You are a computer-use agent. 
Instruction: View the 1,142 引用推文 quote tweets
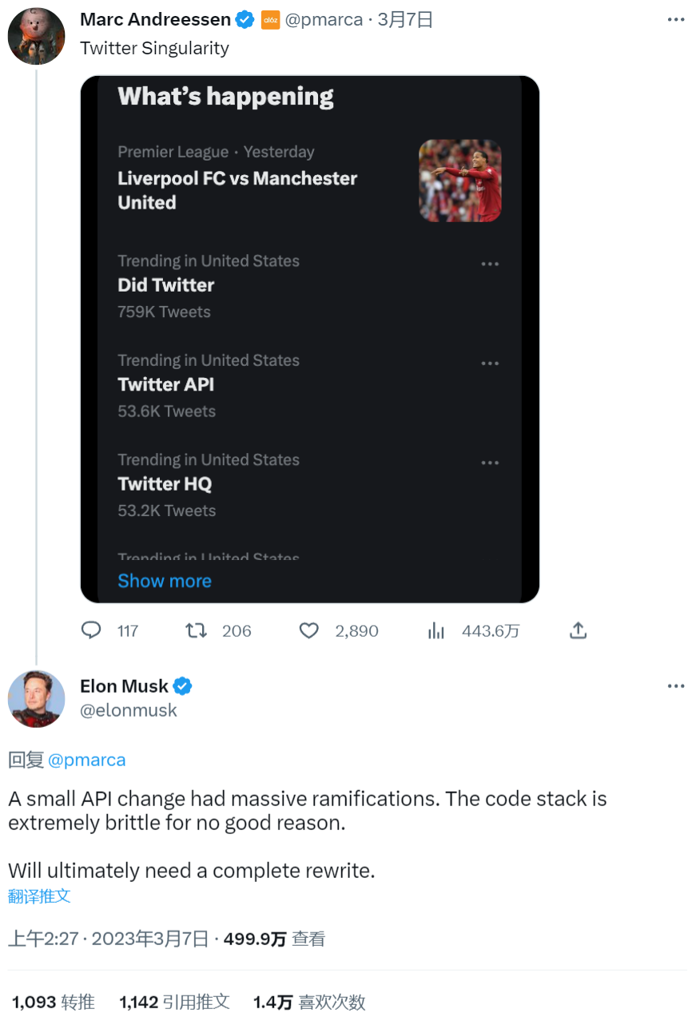tap(174, 1001)
